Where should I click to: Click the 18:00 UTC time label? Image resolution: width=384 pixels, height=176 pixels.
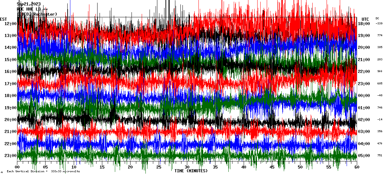[364, 23]
